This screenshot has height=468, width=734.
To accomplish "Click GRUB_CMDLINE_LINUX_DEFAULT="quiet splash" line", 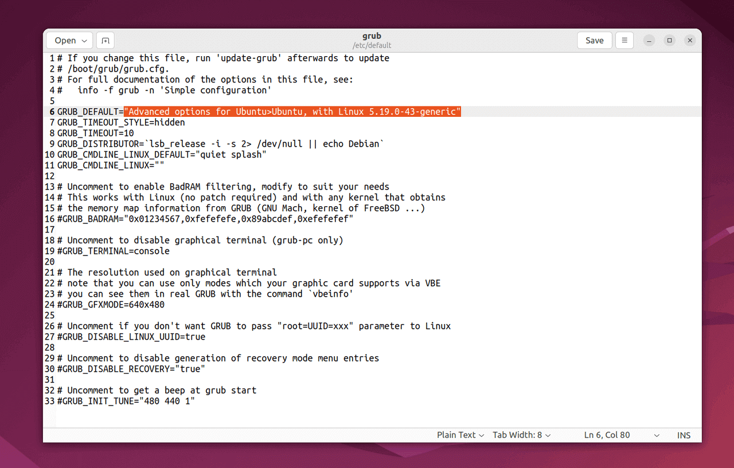I will (162, 155).
